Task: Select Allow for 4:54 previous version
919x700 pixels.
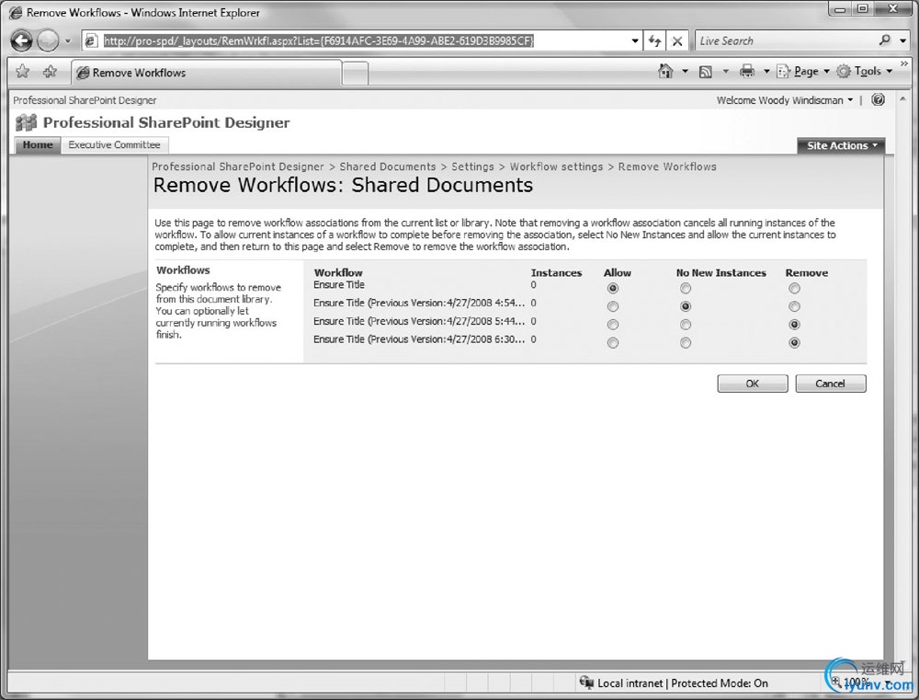Action: click(x=612, y=306)
